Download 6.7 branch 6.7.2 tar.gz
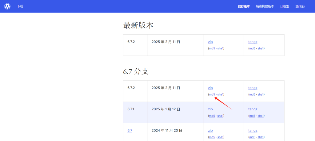This screenshot has height=141, width=315. [253, 88]
